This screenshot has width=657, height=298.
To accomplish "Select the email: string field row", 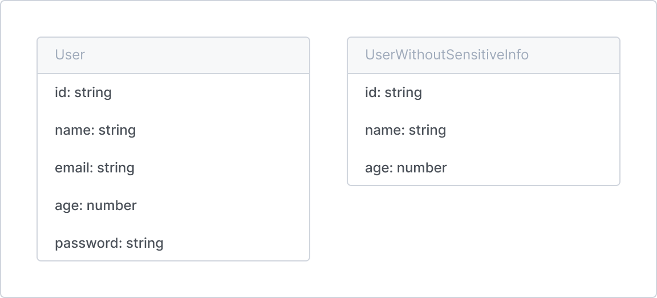I will coord(173,168).
